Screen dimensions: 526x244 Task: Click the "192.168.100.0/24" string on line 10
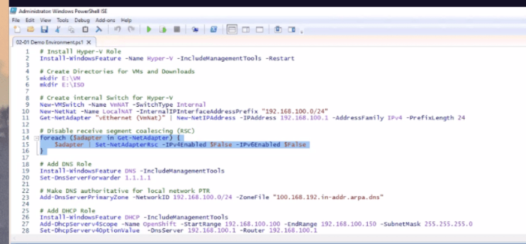(295, 111)
